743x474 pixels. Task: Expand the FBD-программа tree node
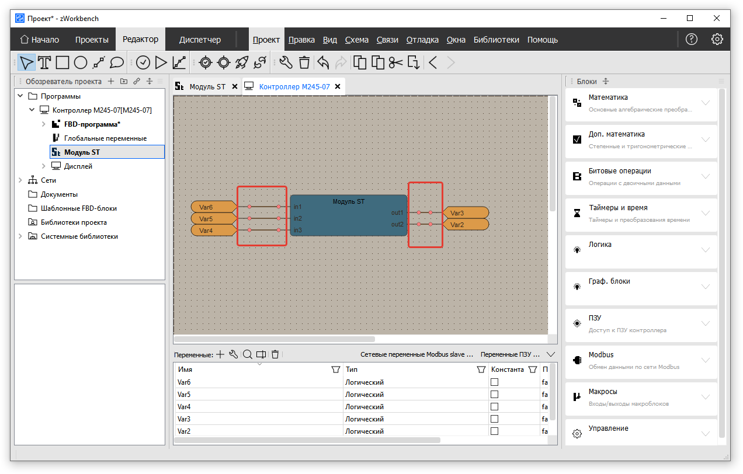[x=44, y=124]
